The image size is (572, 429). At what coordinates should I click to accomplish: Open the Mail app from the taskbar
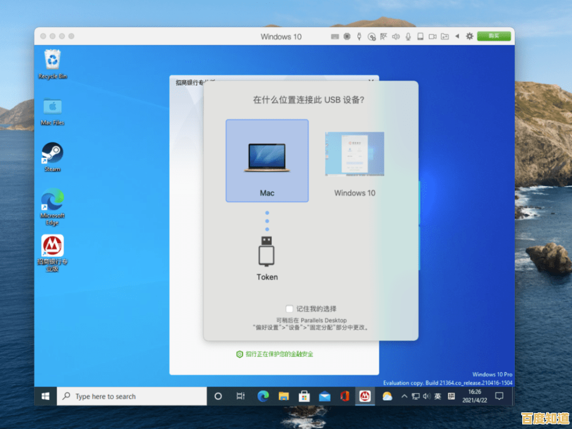(x=325, y=396)
